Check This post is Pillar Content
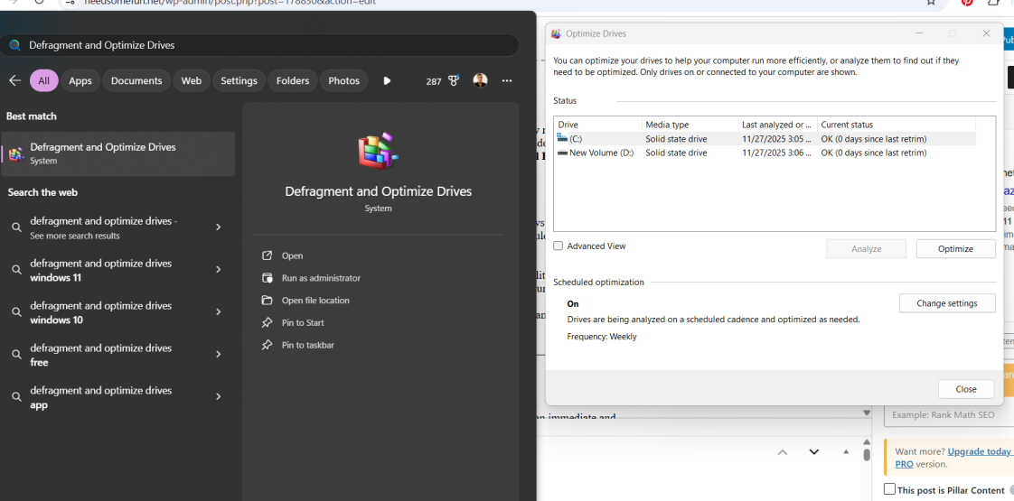Viewport: 1014px width, 501px height. (890, 489)
